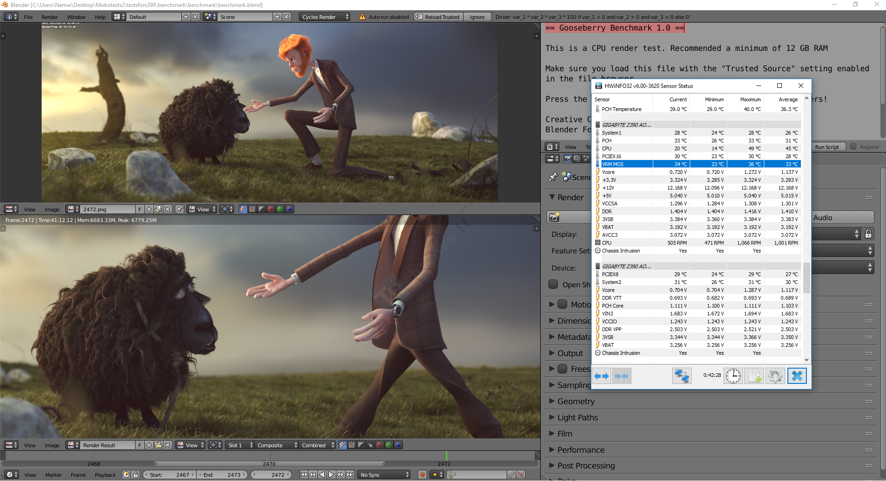Image resolution: width=886 pixels, height=481 pixels.
Task: Add new image with plus in lower editor
Action: (x=149, y=445)
